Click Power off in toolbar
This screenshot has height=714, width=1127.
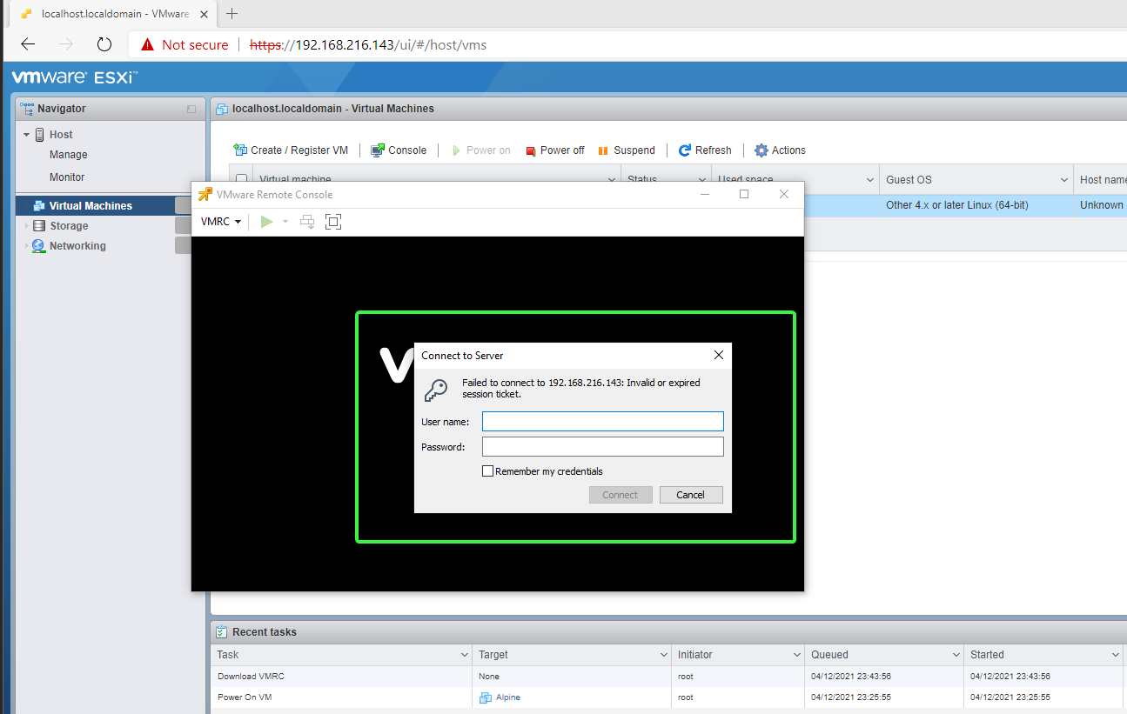tap(554, 150)
